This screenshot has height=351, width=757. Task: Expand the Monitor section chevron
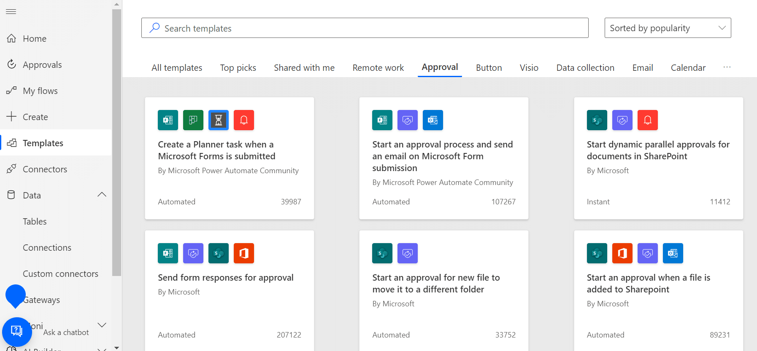click(102, 325)
